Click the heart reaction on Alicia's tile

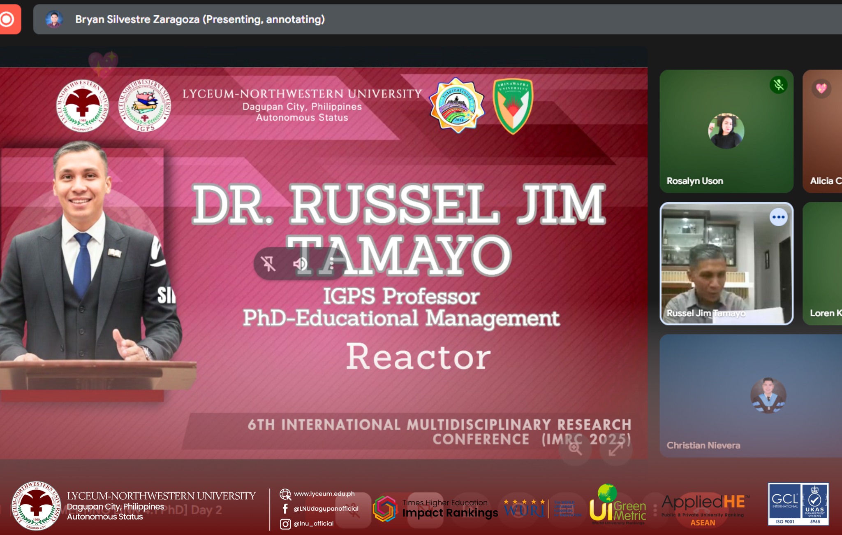[821, 88]
